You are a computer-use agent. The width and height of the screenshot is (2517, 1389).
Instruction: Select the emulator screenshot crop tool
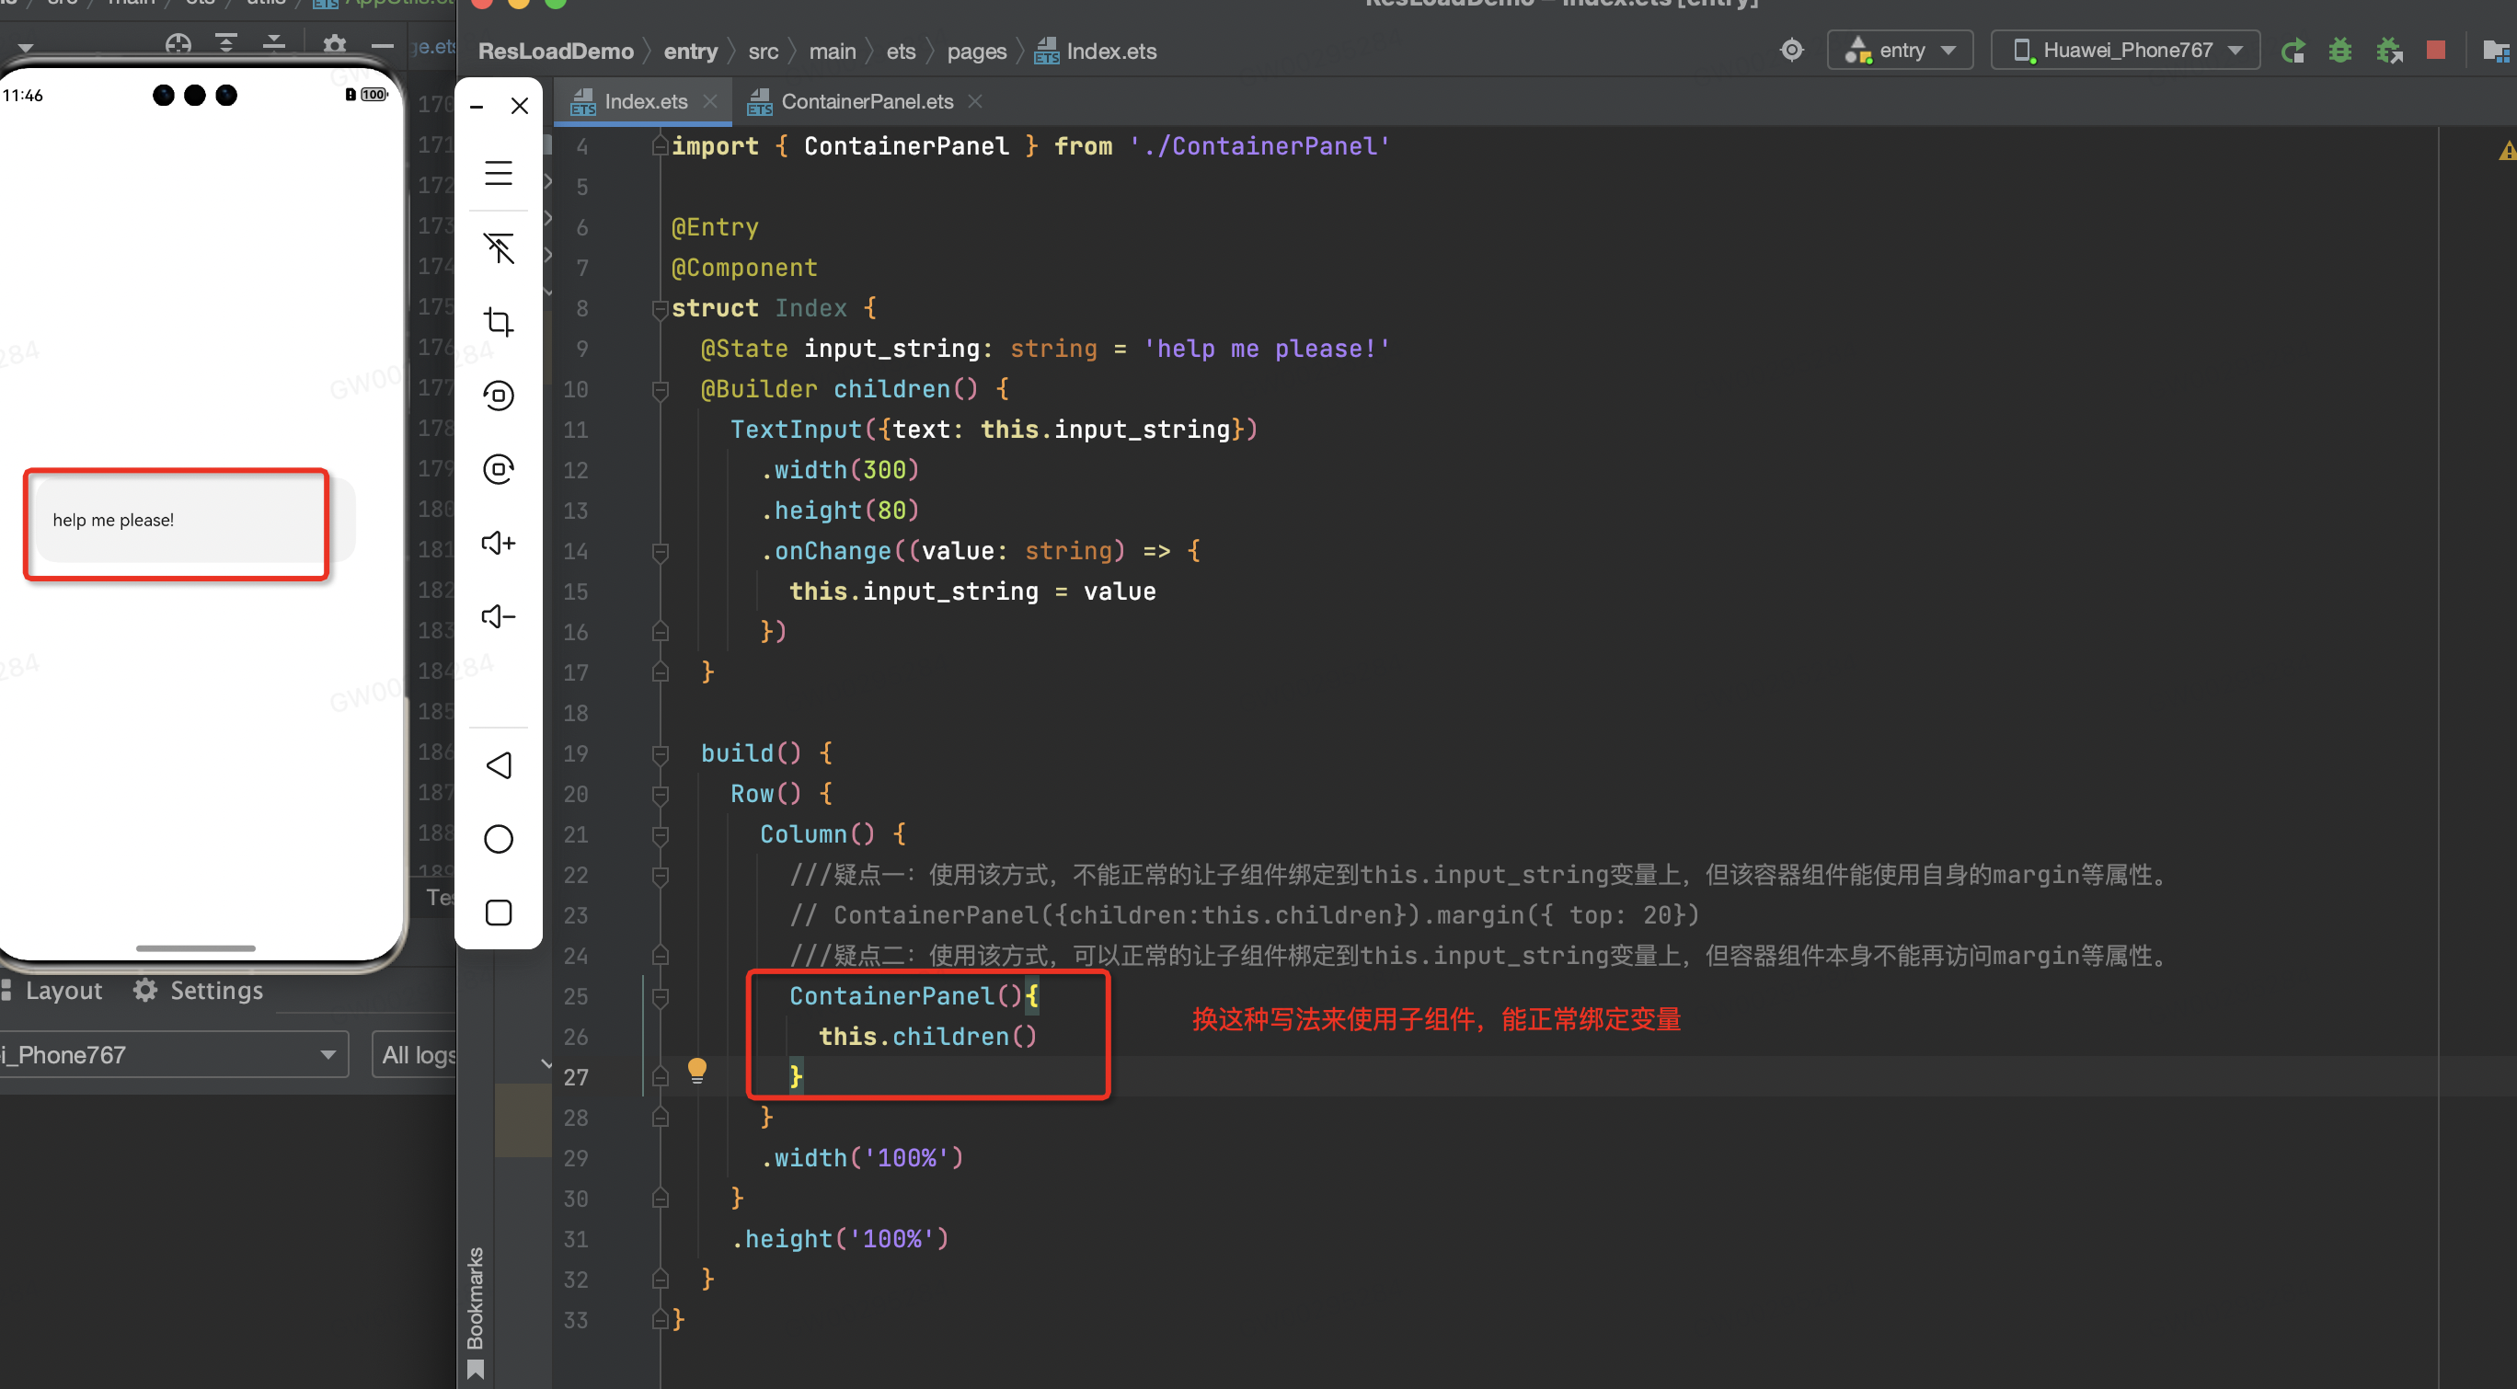499,321
